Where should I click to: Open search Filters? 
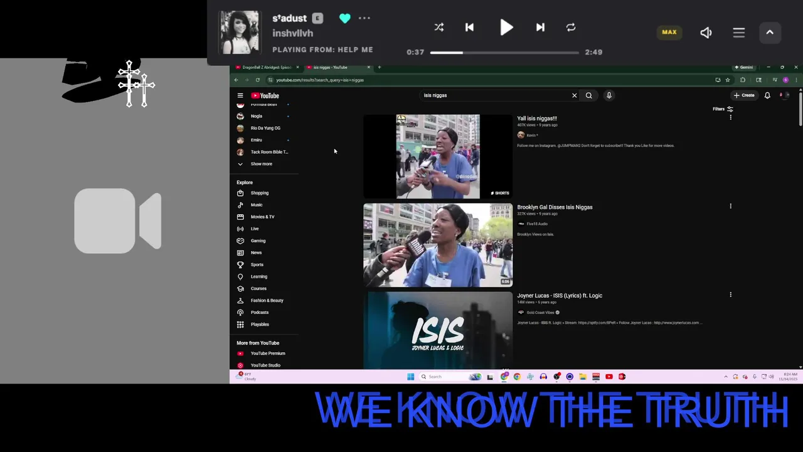coord(723,109)
